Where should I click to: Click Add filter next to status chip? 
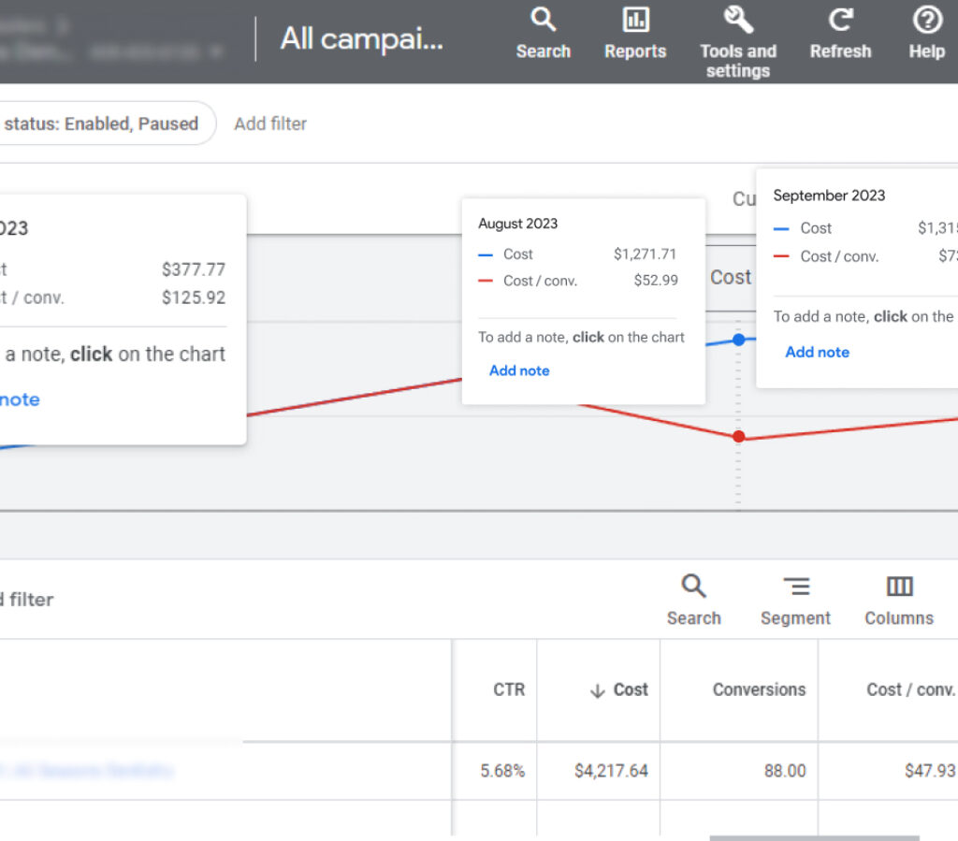pyautogui.click(x=270, y=123)
